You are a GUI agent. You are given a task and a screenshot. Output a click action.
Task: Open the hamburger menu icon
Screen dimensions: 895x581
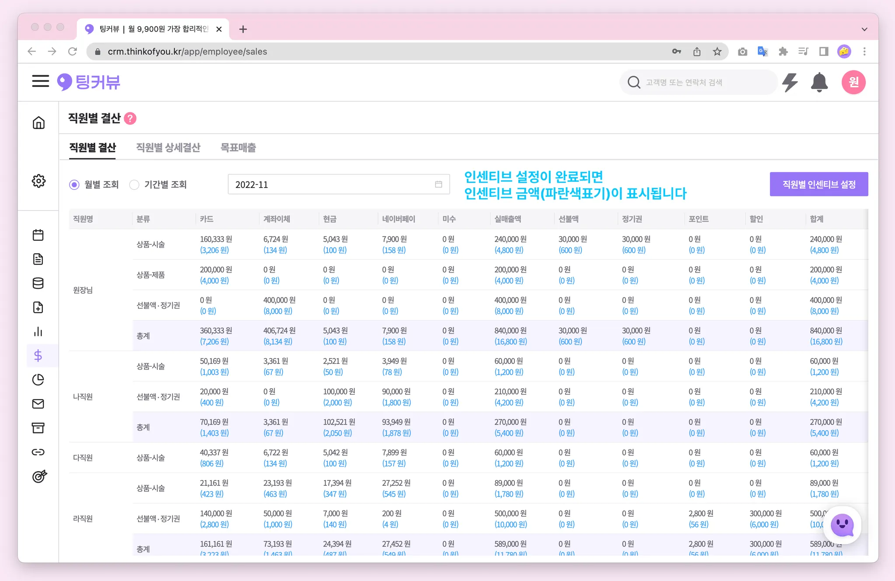[40, 81]
